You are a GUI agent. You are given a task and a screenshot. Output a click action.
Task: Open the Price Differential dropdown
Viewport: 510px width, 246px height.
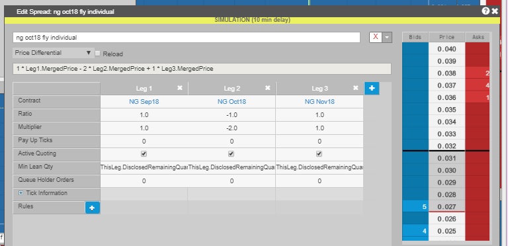tap(54, 53)
